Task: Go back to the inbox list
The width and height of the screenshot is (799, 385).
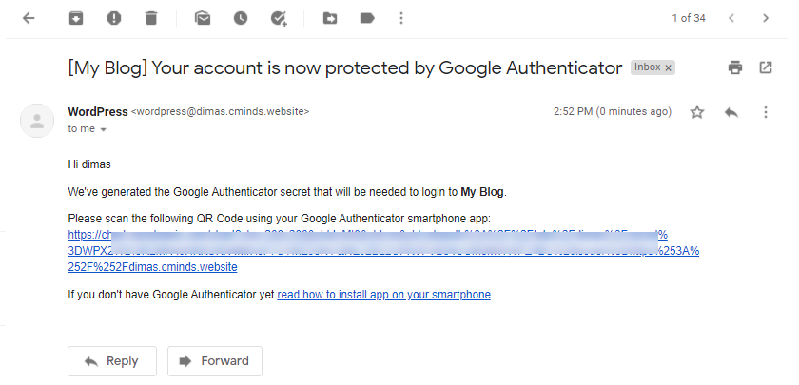Action: coord(29,18)
